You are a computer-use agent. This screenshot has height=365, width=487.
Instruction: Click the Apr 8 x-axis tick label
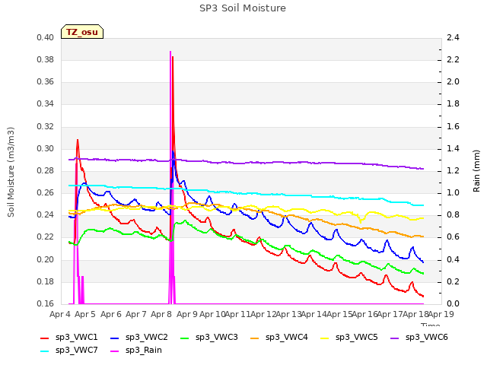[x=161, y=314]
